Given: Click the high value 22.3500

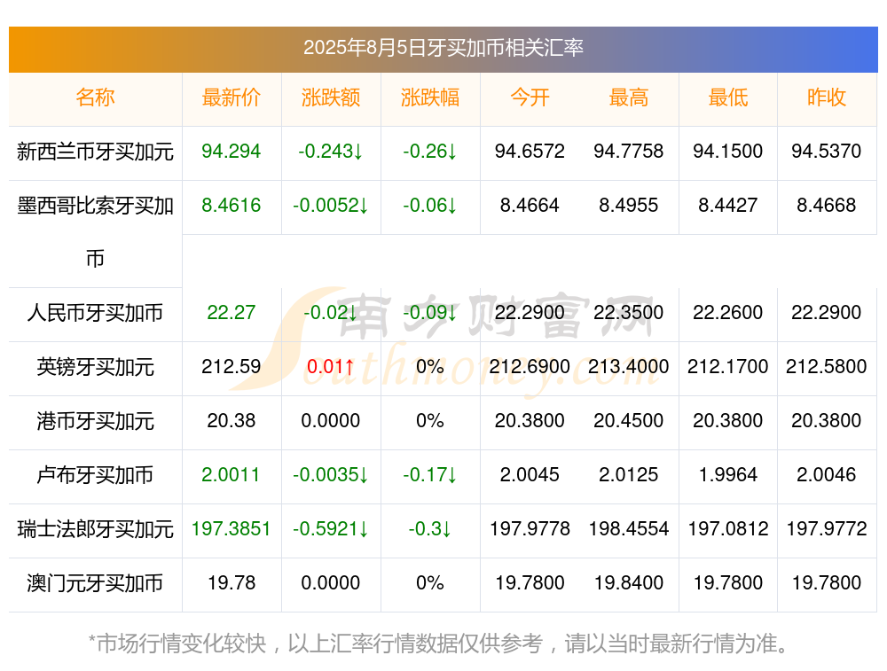Looking at the screenshot, I should (x=629, y=313).
